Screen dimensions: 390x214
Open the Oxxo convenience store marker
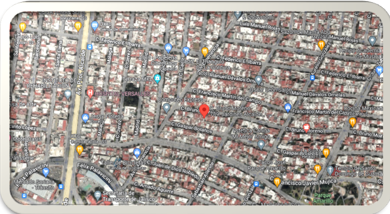pos(95,26)
